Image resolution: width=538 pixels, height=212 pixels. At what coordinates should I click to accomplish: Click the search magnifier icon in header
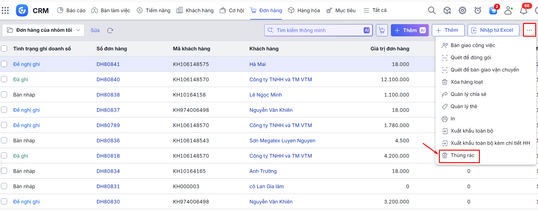432,10
